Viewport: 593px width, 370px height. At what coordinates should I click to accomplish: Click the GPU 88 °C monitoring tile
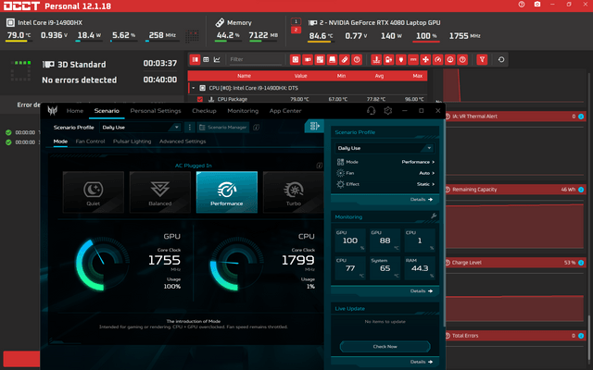pyautogui.click(x=385, y=240)
